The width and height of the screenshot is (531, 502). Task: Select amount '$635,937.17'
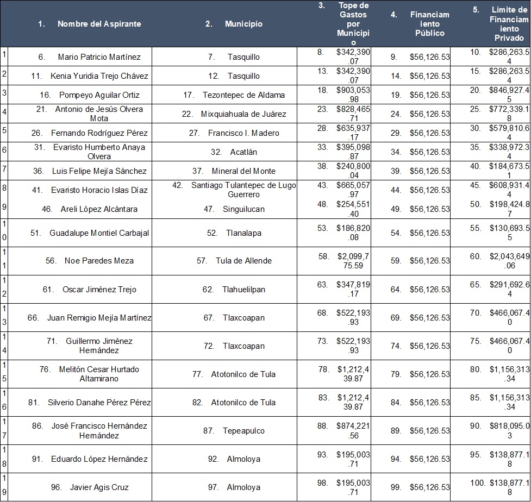(x=353, y=133)
